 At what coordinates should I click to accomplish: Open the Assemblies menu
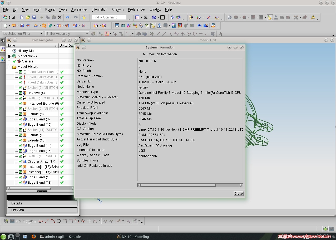pos(79,9)
